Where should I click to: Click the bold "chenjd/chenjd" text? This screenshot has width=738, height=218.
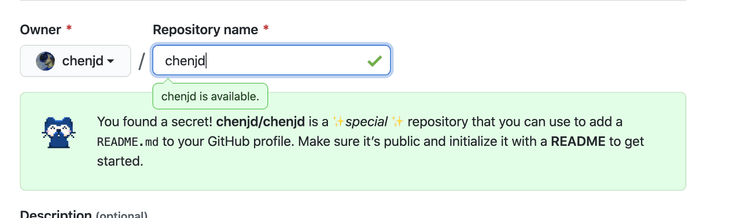coord(260,122)
